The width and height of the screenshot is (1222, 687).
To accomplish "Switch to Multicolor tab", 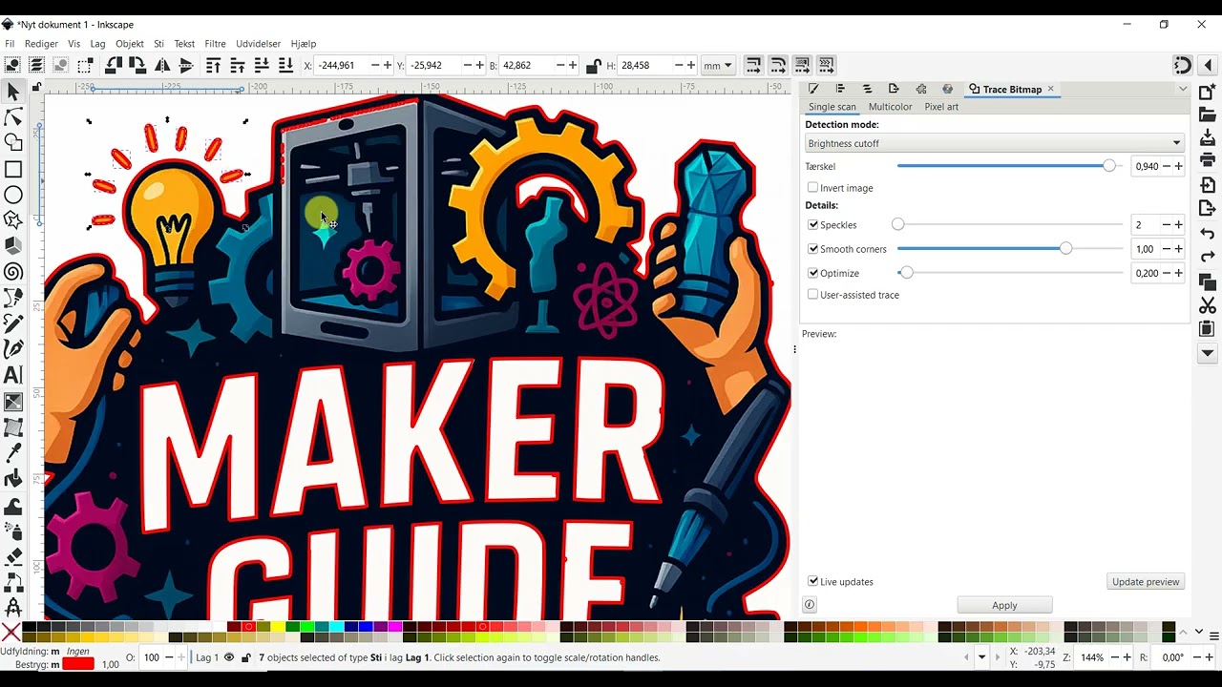I will pyautogui.click(x=890, y=107).
